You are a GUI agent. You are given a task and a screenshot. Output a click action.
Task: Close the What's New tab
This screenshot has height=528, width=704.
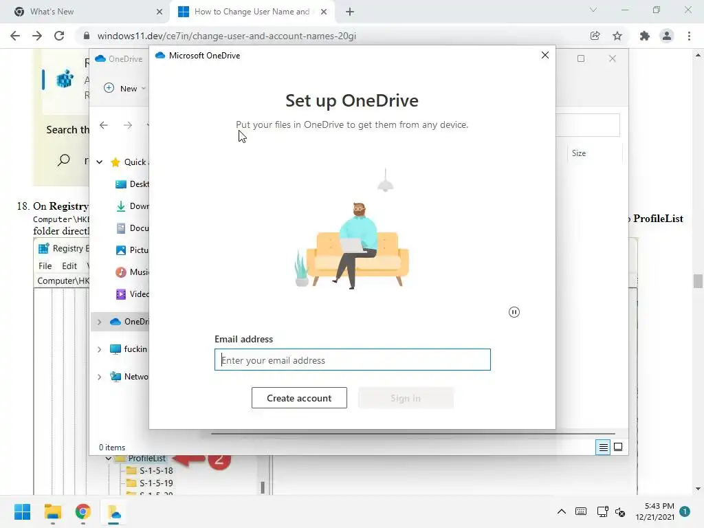[159, 12]
